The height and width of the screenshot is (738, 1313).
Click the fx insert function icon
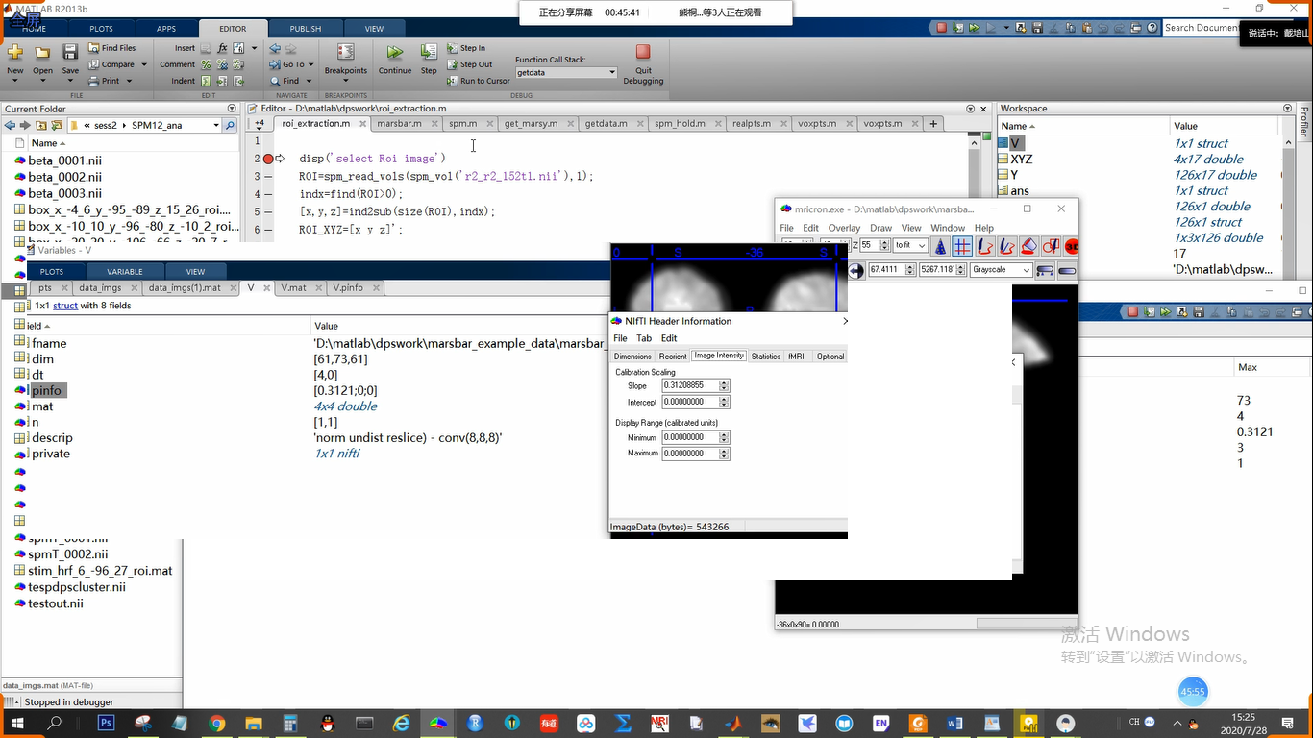click(223, 48)
